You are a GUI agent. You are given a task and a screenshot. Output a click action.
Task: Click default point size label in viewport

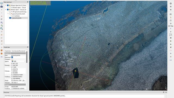pos(38,2)
